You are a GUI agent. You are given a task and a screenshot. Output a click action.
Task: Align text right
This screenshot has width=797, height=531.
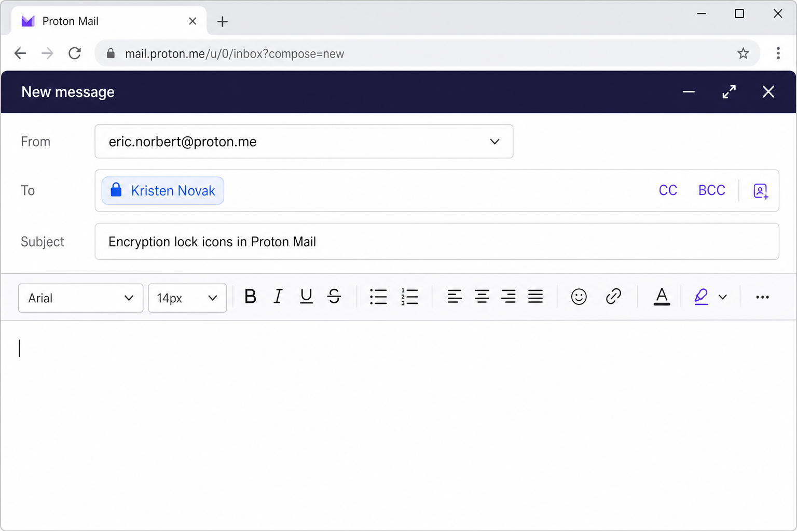(x=509, y=297)
